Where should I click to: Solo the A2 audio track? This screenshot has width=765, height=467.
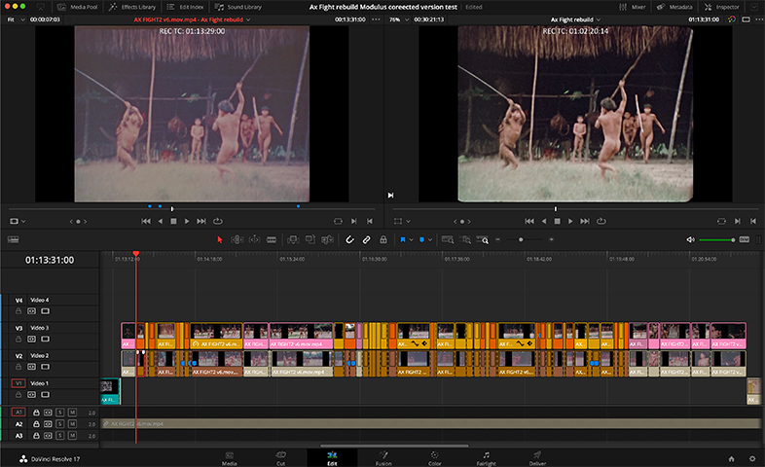click(x=59, y=424)
